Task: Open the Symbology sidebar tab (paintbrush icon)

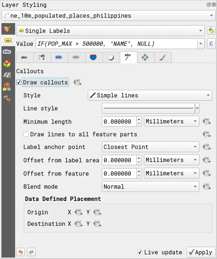Action: point(7,29)
